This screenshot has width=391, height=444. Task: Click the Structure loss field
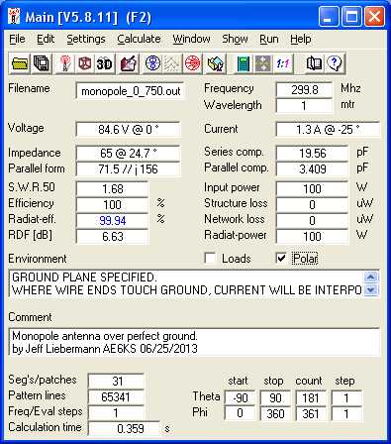312,204
